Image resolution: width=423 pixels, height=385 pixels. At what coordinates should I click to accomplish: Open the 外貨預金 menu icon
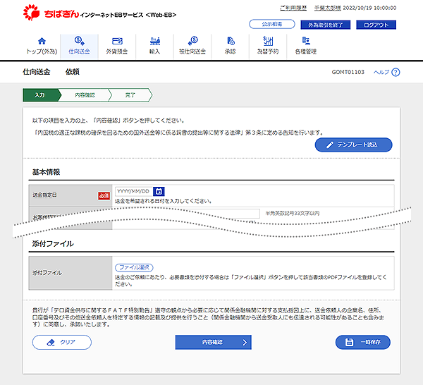point(117,41)
